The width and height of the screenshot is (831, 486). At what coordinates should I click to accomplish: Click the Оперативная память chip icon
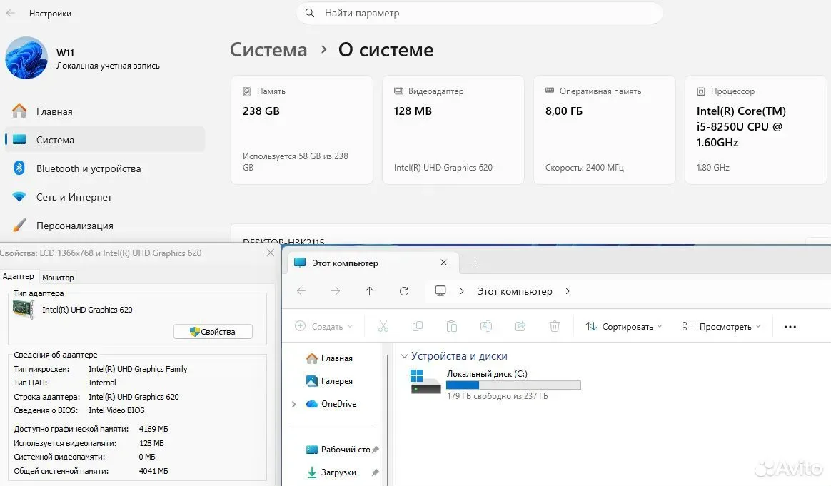[x=550, y=91]
